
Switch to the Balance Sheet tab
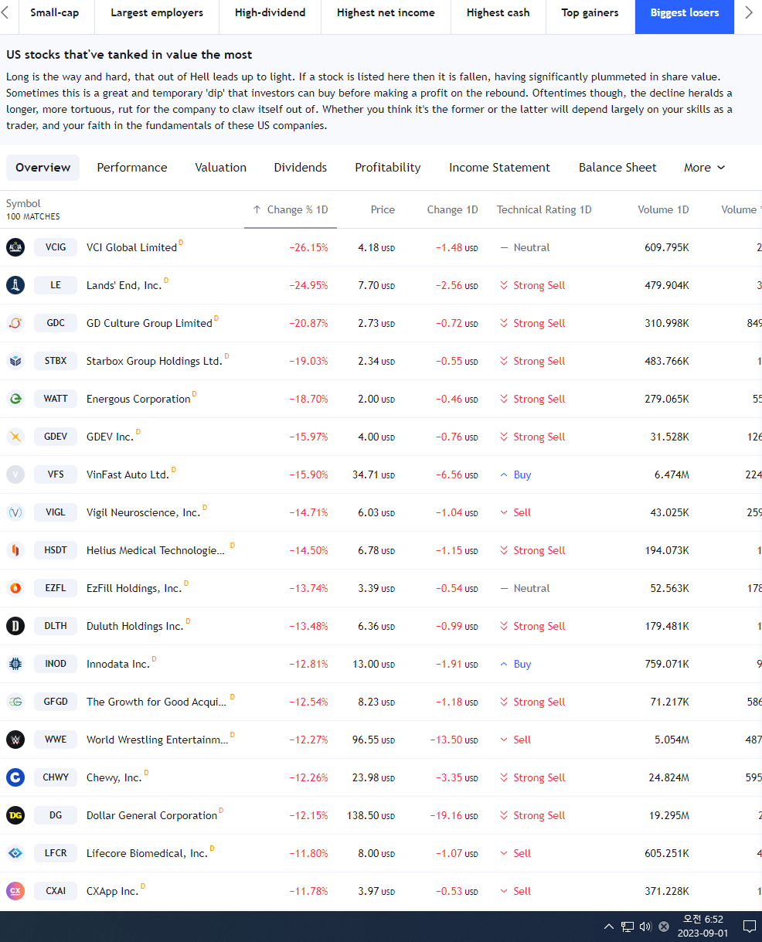point(617,168)
